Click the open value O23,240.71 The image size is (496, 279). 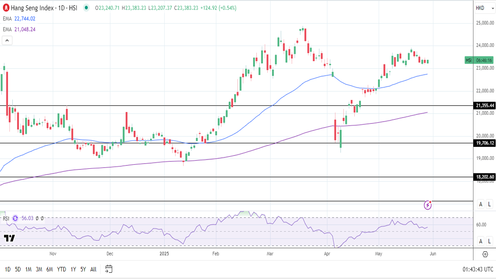tap(108, 8)
